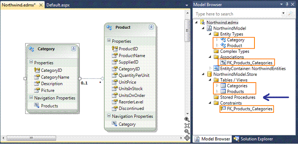Click the pan/move diagram crosshair icon

coord(187,138)
